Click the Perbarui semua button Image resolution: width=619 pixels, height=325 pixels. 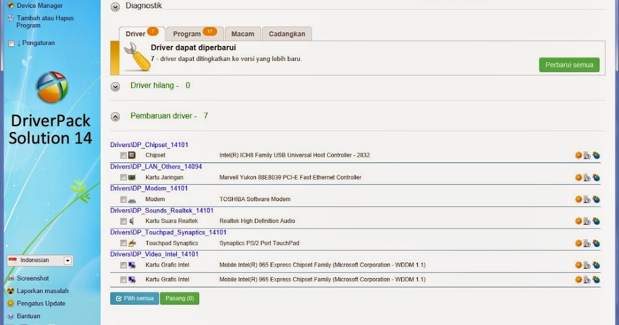click(x=569, y=65)
